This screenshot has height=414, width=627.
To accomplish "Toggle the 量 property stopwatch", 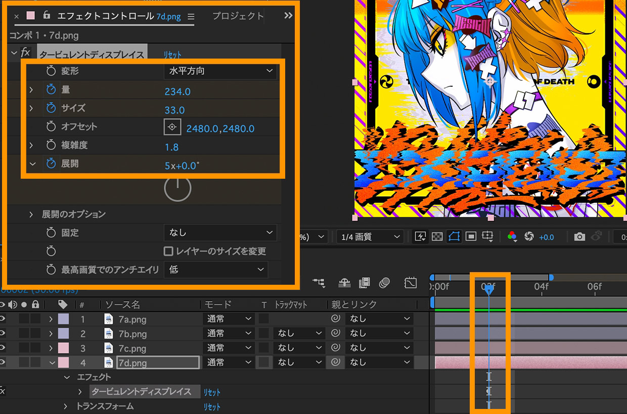I will [x=51, y=89].
